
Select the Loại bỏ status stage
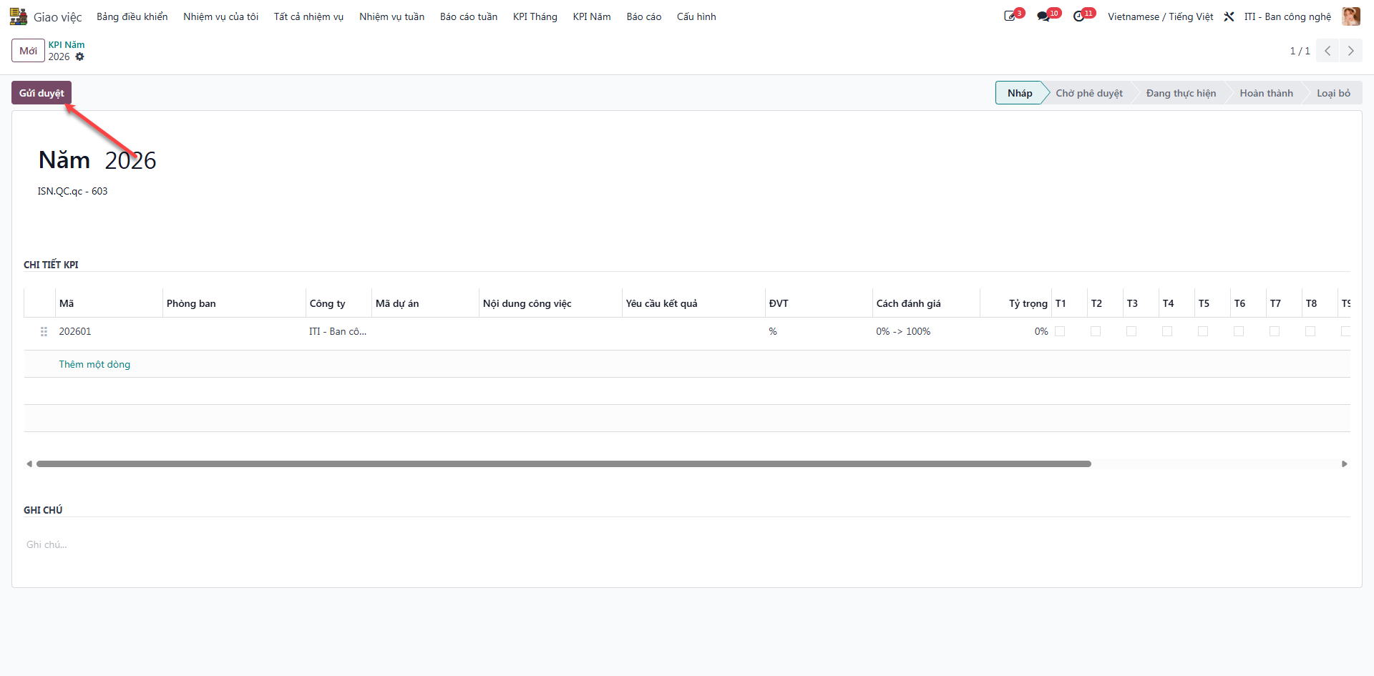(x=1333, y=93)
